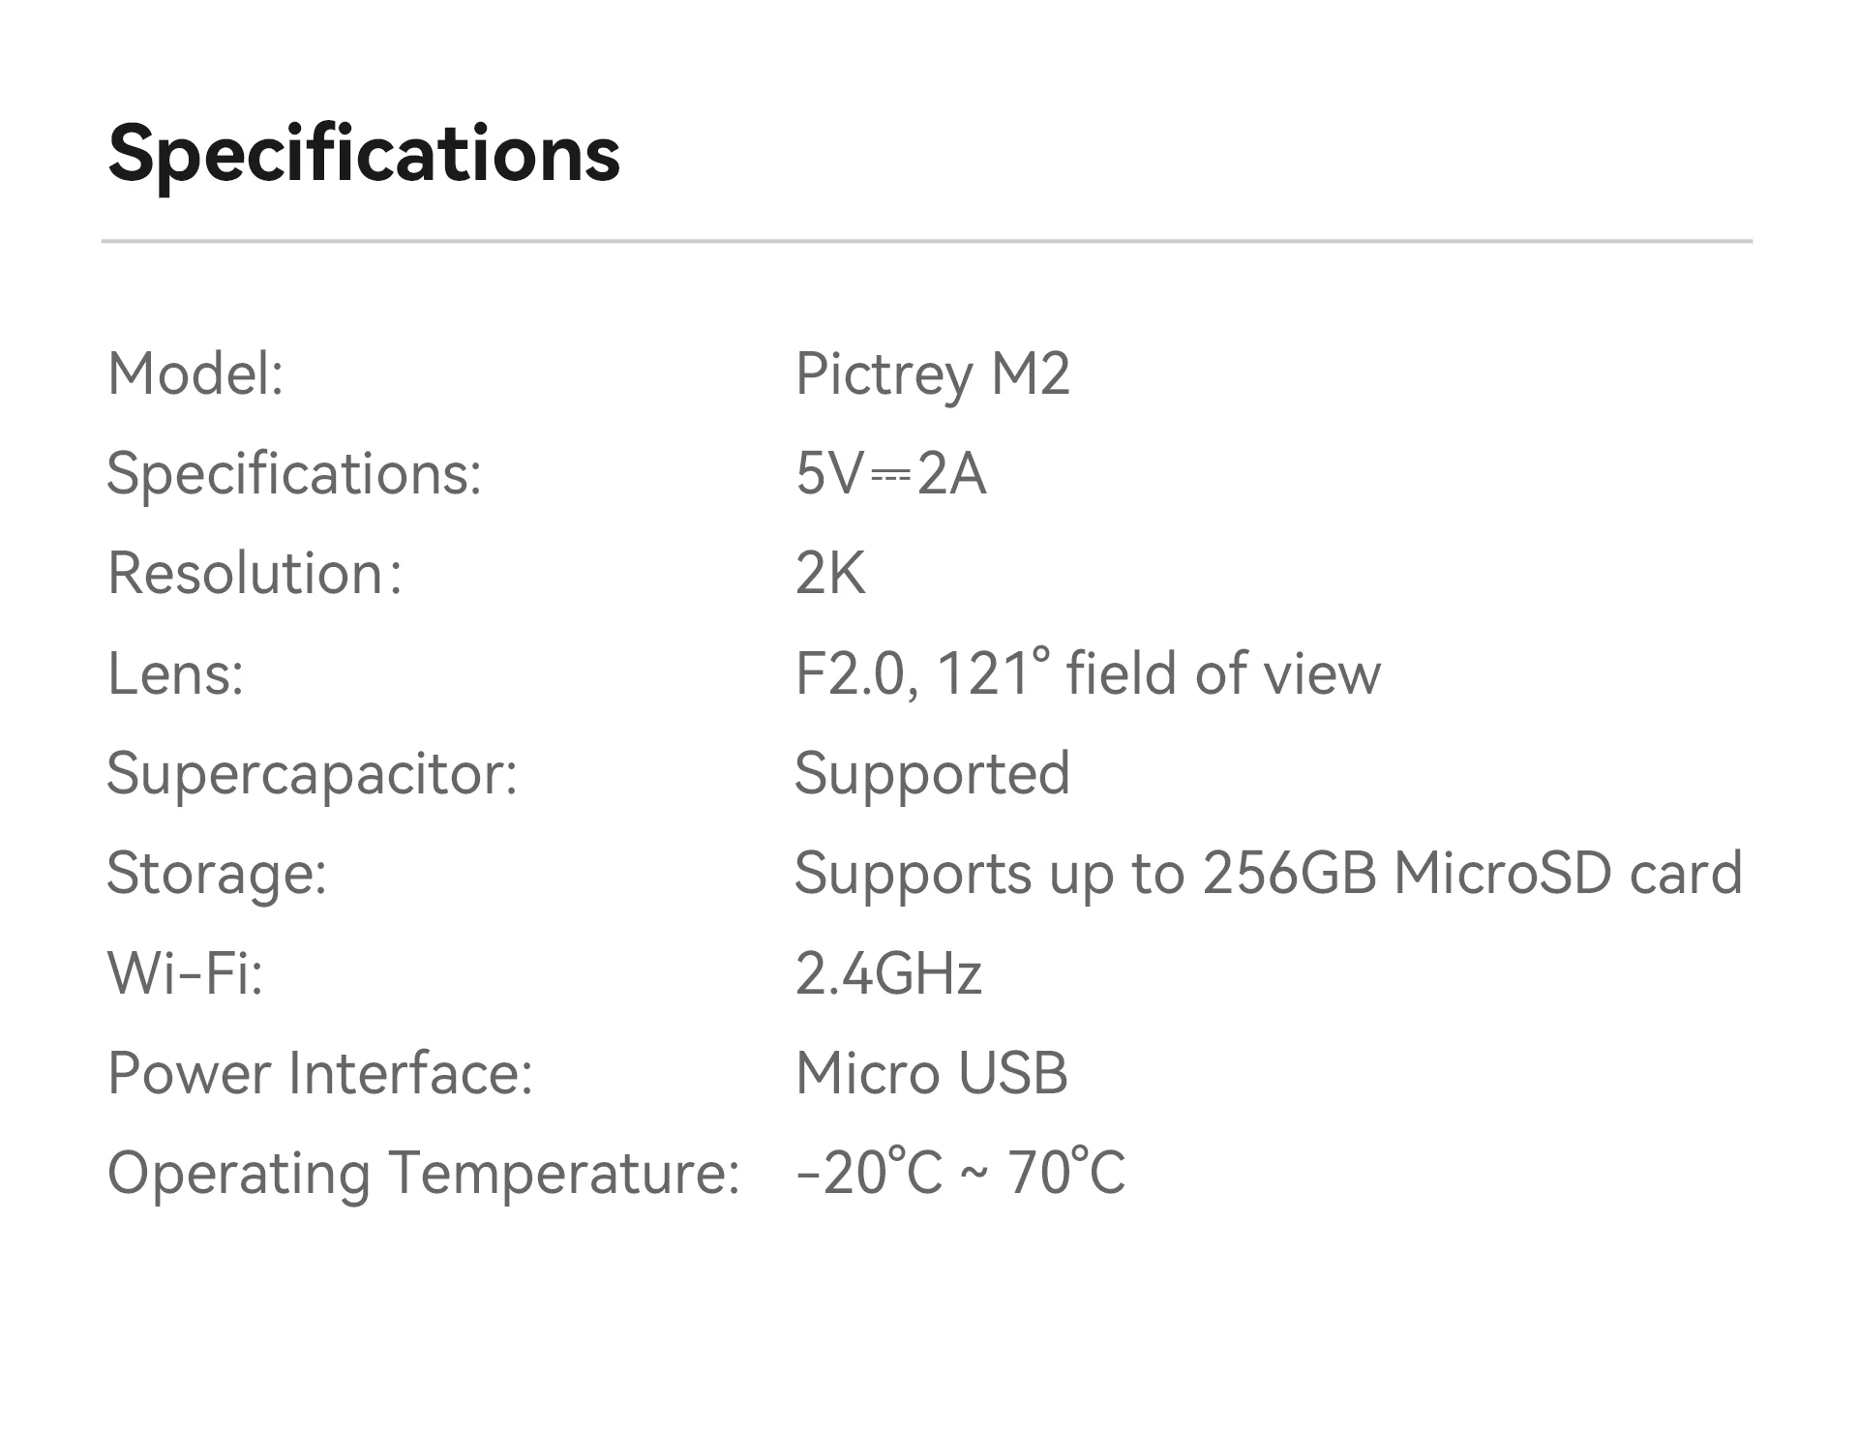Click the Specifications heading

point(364,155)
